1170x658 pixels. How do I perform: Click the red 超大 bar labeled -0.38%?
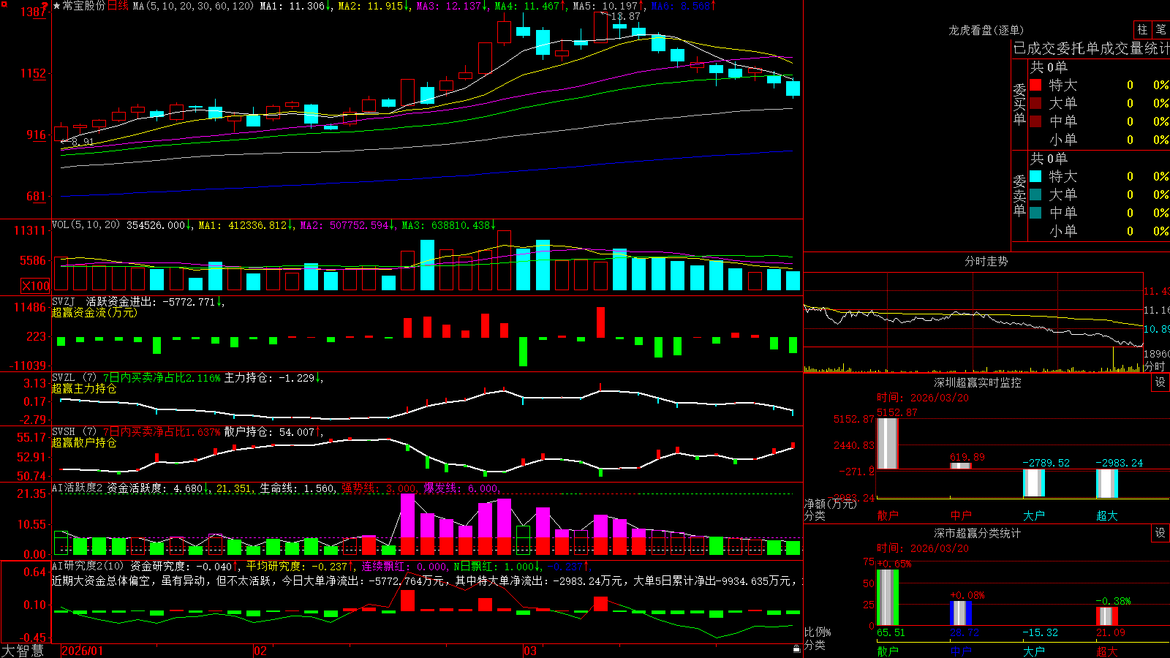click(x=1106, y=616)
